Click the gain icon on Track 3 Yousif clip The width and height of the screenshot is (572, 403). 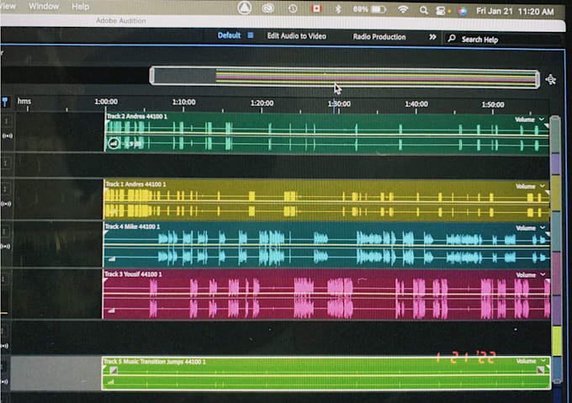pyautogui.click(x=112, y=310)
